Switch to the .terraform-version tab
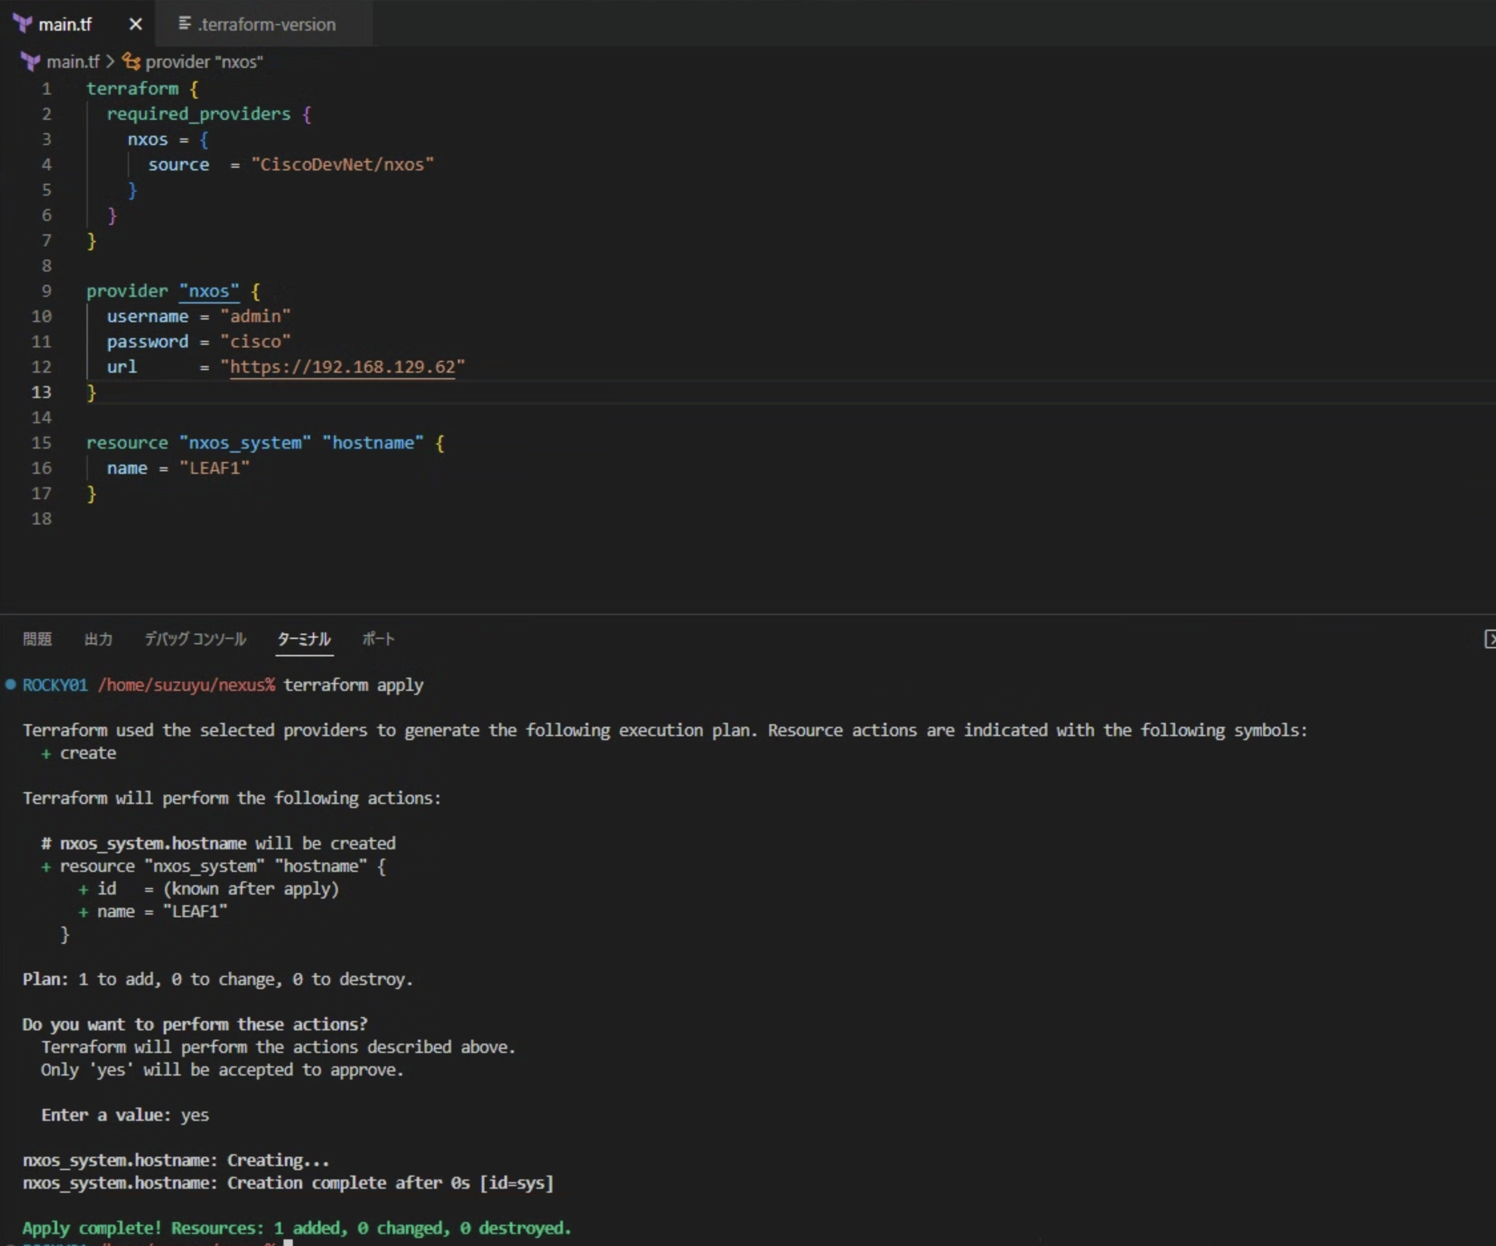The image size is (1496, 1246). (266, 24)
